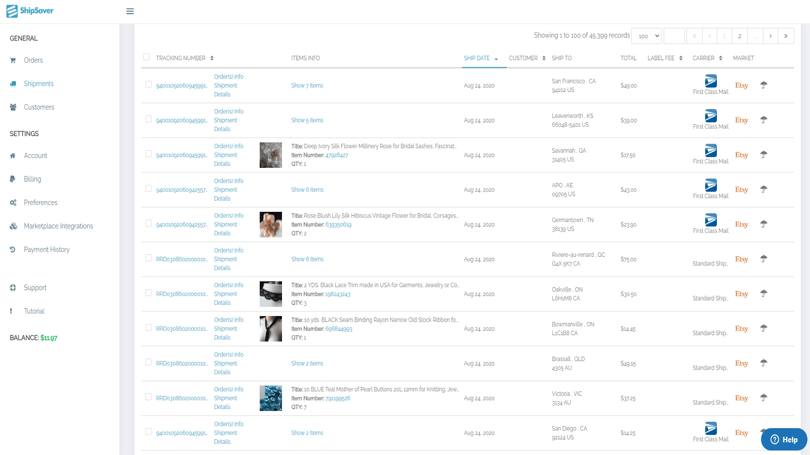This screenshot has height=455, width=810.
Task: Open Orders using the cart icon
Action: (x=13, y=60)
